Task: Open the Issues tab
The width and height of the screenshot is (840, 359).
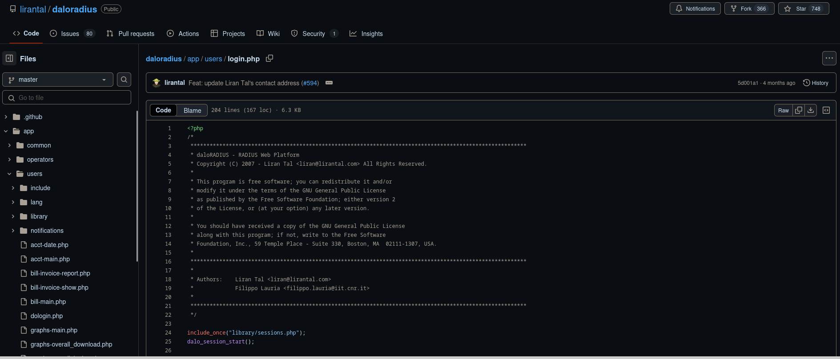Action: [x=72, y=33]
